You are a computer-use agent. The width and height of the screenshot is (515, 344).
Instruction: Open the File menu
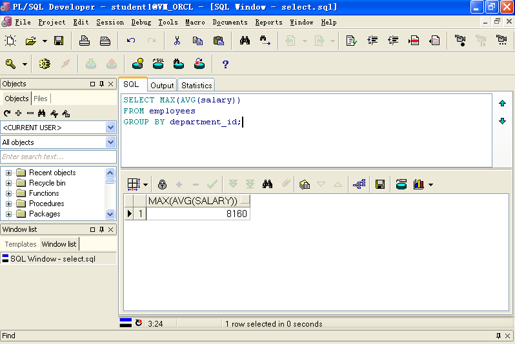(23, 23)
